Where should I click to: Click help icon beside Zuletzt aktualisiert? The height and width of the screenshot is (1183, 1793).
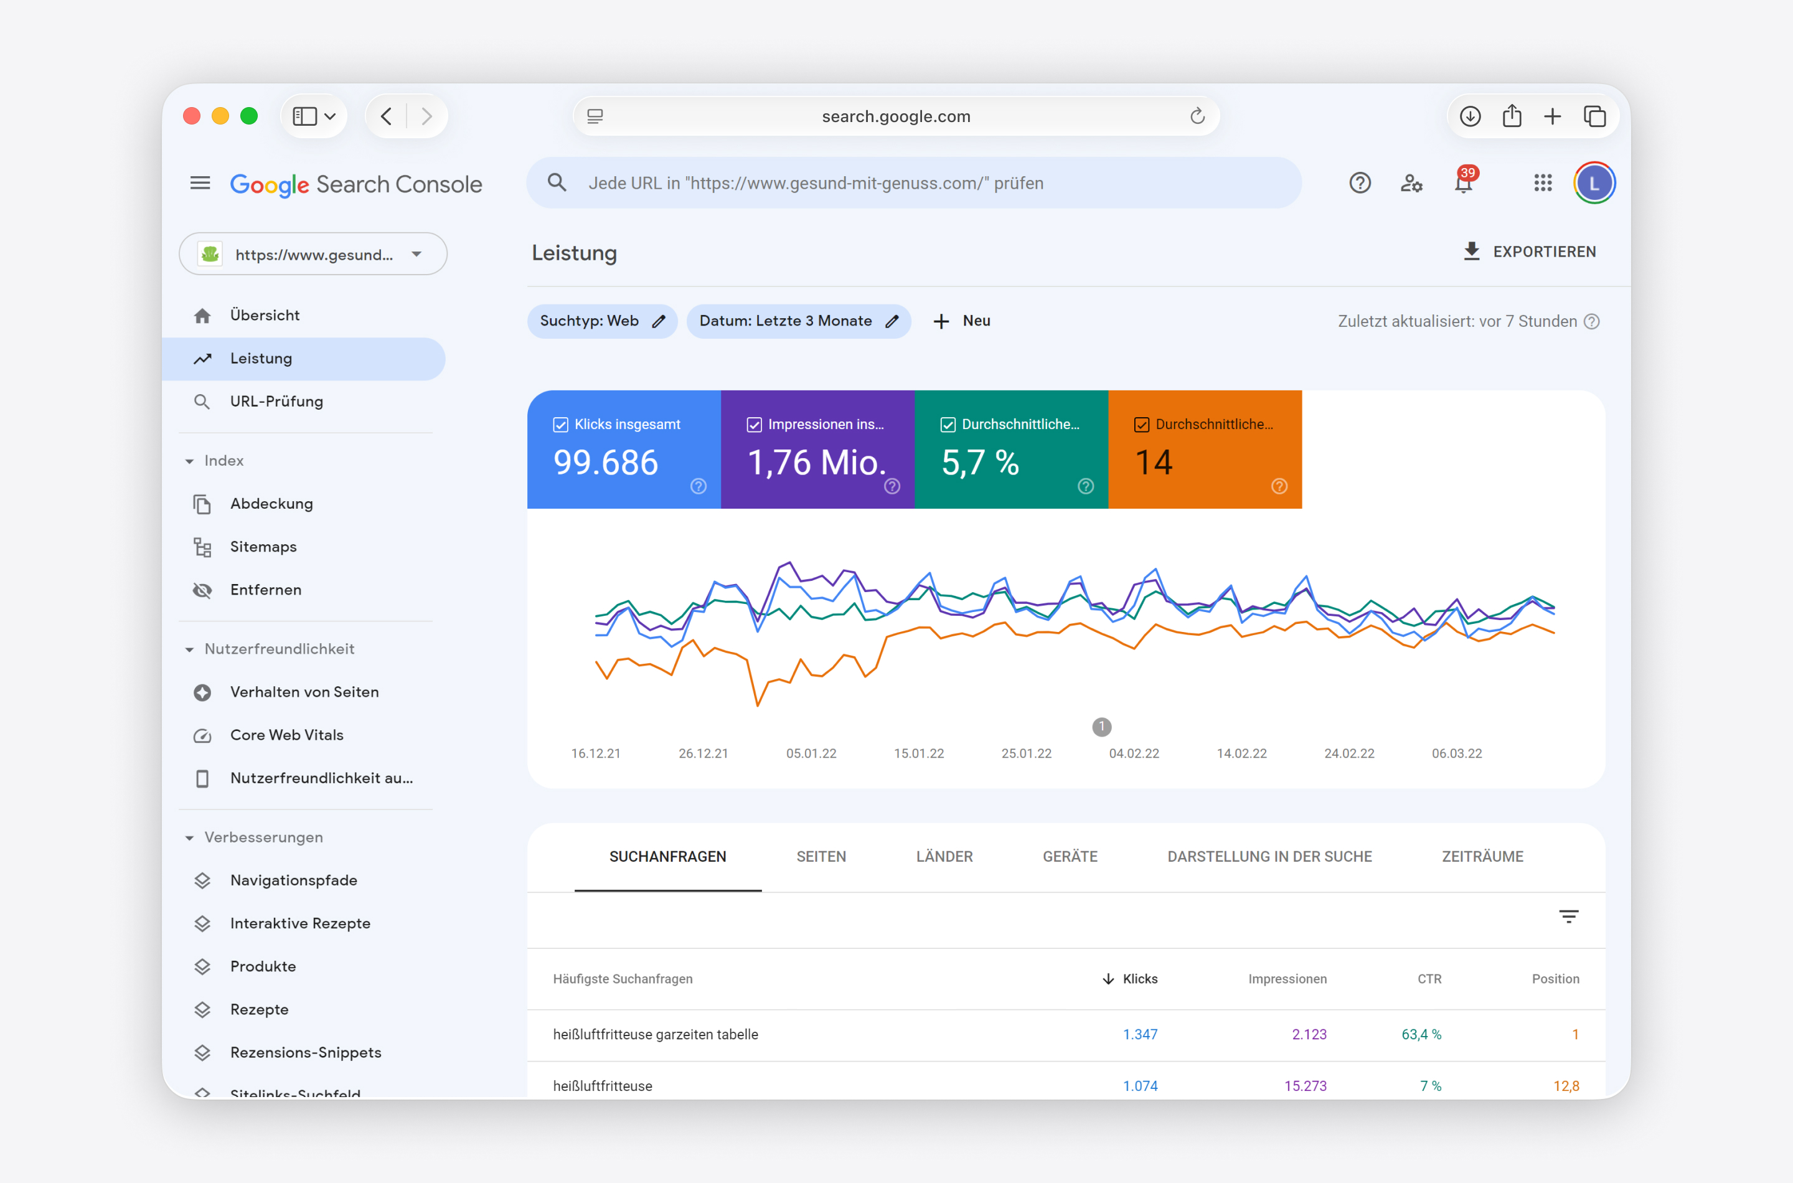[x=1591, y=321]
